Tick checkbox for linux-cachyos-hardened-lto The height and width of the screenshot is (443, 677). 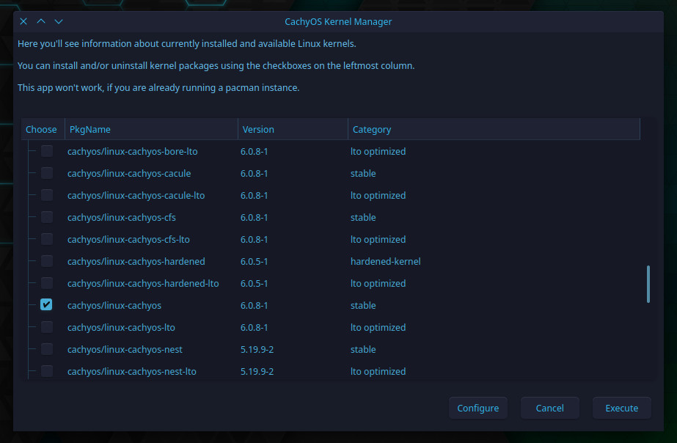(x=47, y=283)
